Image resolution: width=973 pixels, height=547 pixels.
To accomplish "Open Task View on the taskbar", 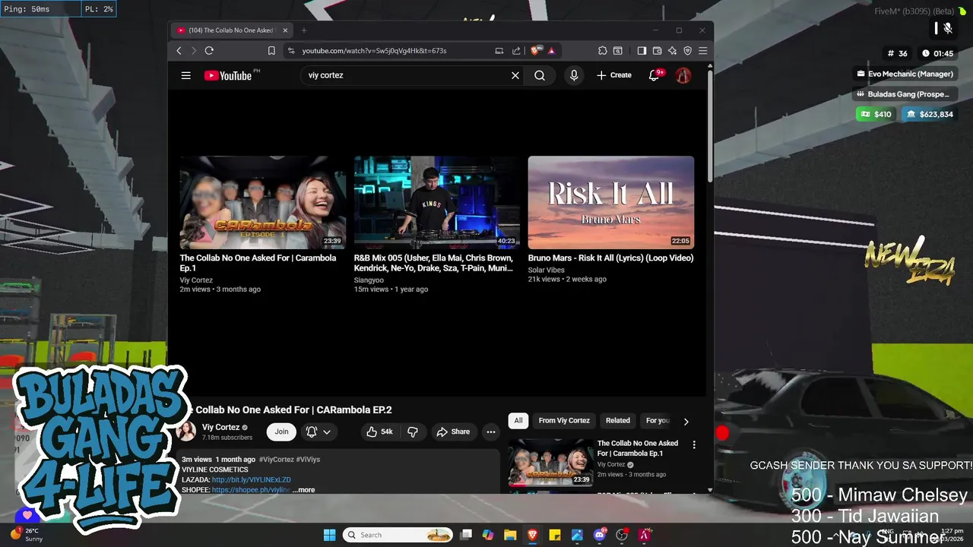I will point(466,535).
